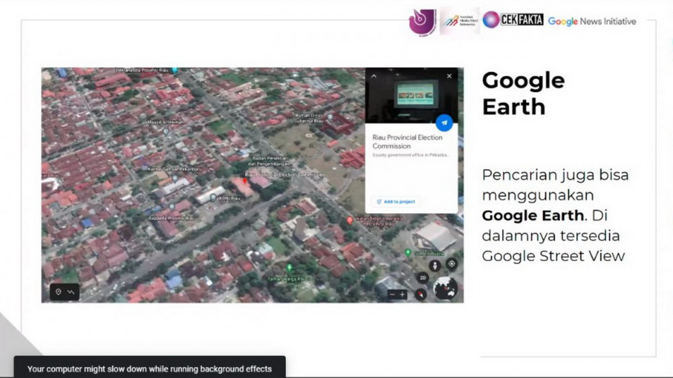Click the red pin at Election Commission
The width and height of the screenshot is (673, 378).
click(245, 180)
